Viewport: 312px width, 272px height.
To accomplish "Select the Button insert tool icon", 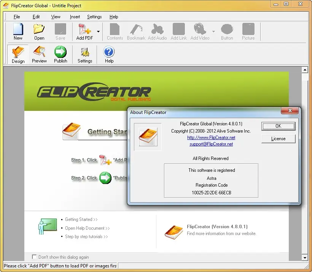I will pos(227,32).
